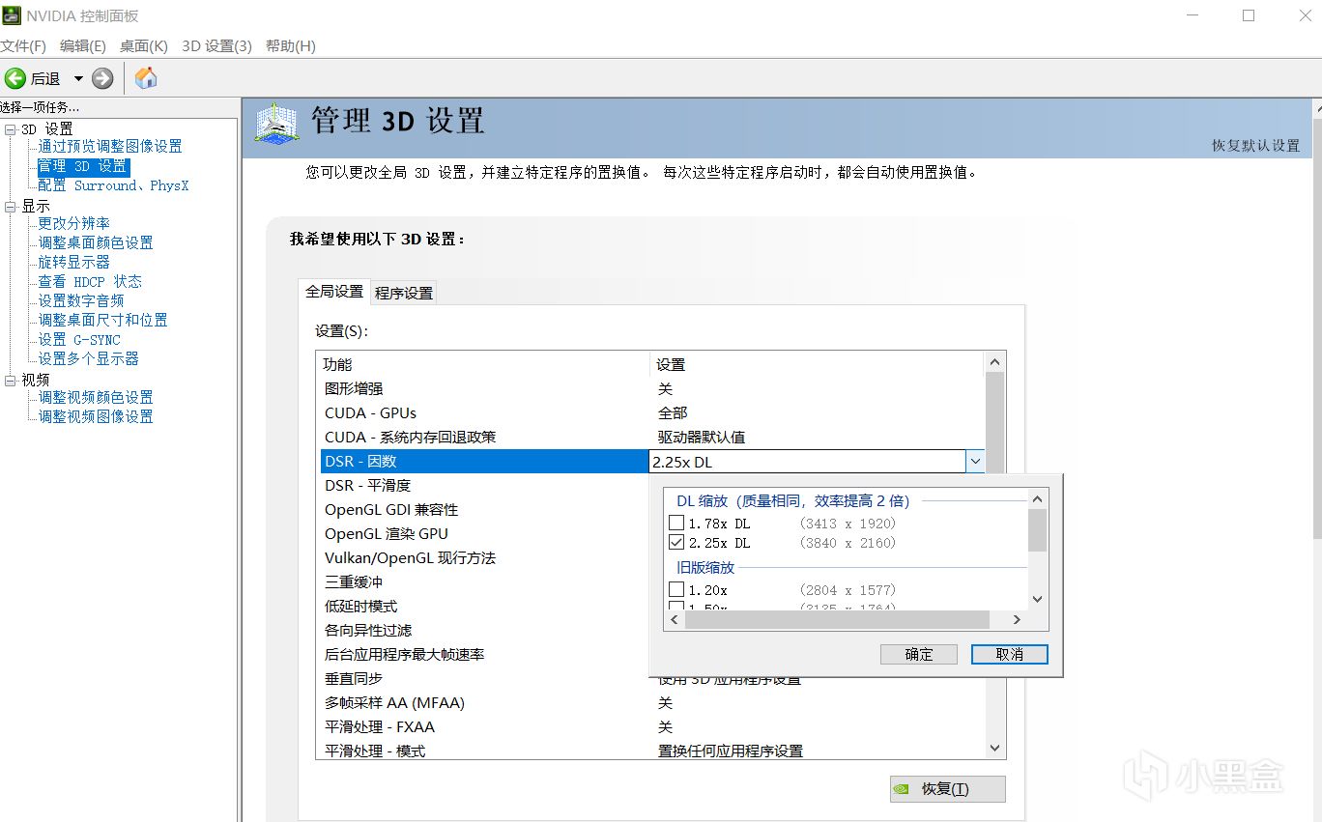Open the 3D 设置(3) menu
Viewport: 1322px width, 822px height.
[216, 45]
